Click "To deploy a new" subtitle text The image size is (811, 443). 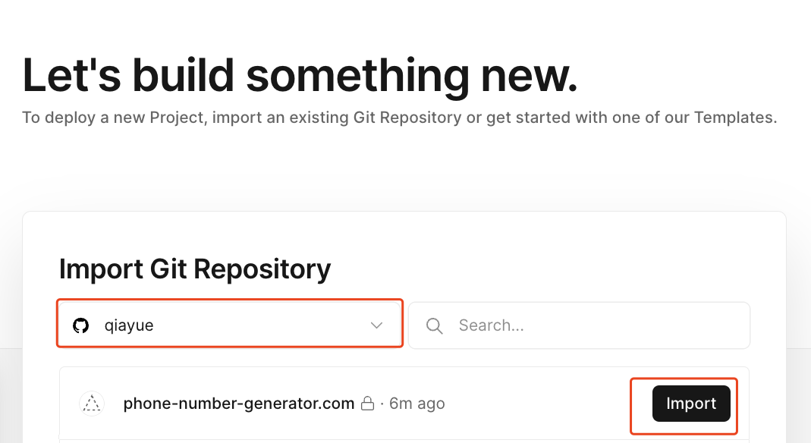click(x=73, y=118)
